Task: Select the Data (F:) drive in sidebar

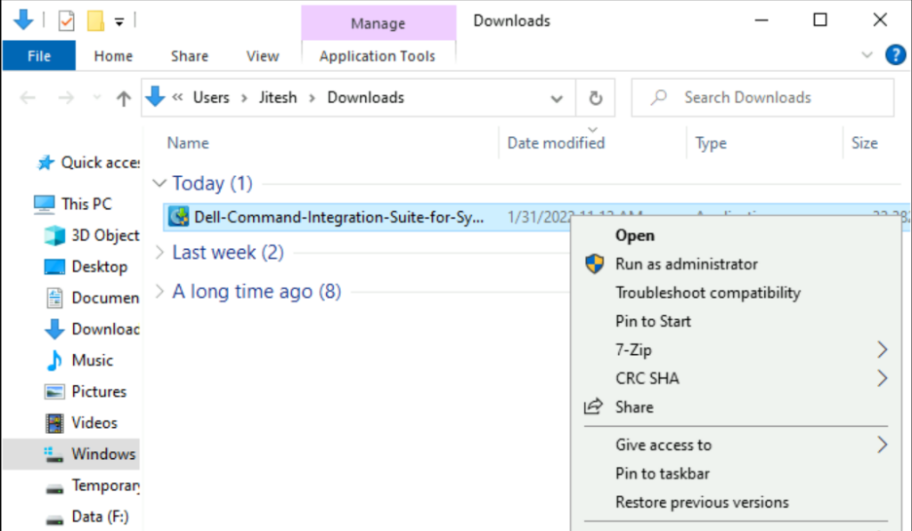Action: tap(86, 517)
